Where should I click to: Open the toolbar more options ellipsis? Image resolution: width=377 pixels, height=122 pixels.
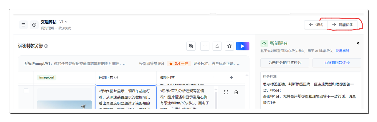point(205,46)
